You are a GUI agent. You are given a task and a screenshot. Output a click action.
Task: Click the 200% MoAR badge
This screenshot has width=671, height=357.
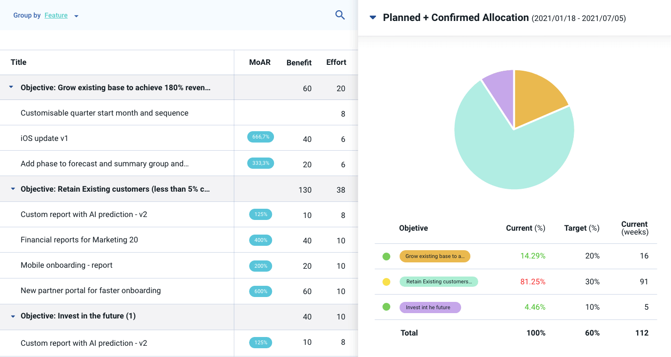tap(260, 266)
